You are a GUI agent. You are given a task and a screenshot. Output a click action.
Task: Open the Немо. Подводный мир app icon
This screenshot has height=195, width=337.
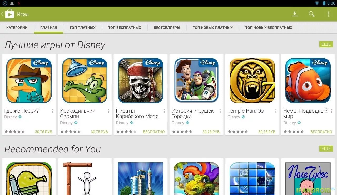point(308,81)
